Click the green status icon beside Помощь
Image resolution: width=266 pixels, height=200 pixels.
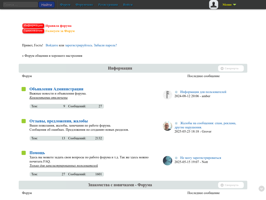point(24,153)
